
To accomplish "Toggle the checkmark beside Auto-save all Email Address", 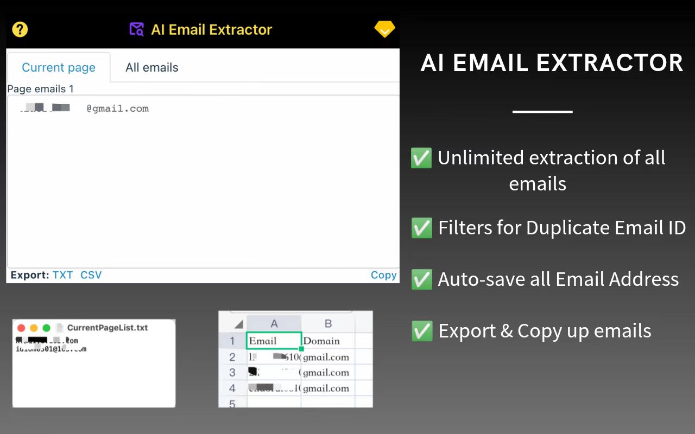I will [x=421, y=279].
